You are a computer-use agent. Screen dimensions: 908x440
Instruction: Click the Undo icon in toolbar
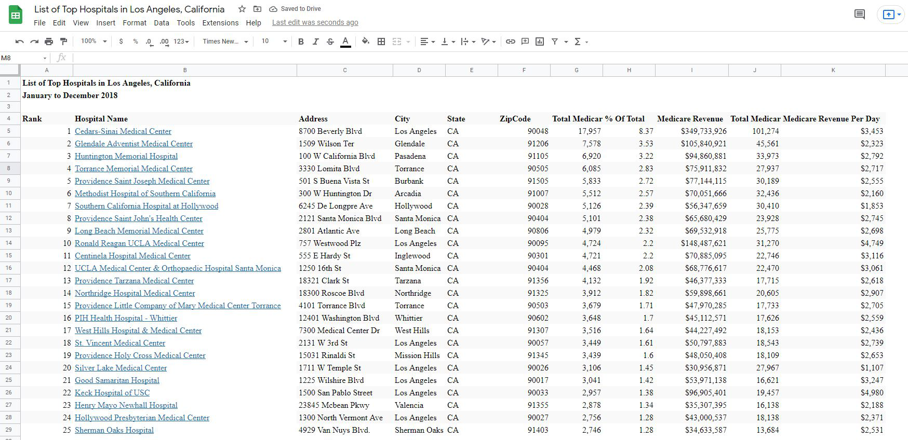tap(19, 42)
